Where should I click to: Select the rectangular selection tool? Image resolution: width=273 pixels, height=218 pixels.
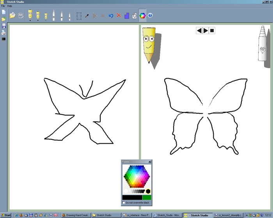(79, 16)
